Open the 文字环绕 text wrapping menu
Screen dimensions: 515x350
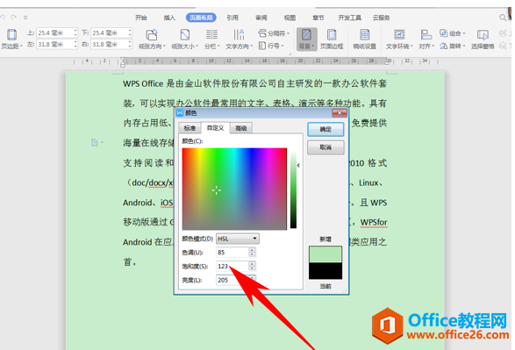(x=399, y=39)
